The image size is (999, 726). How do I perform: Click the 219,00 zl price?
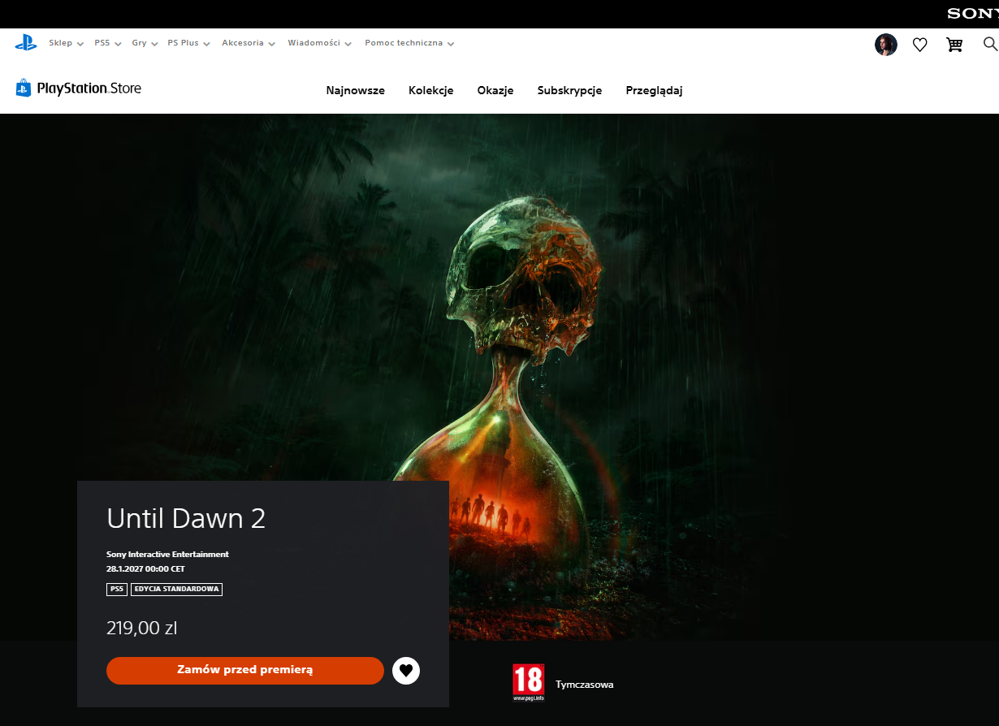tap(141, 628)
